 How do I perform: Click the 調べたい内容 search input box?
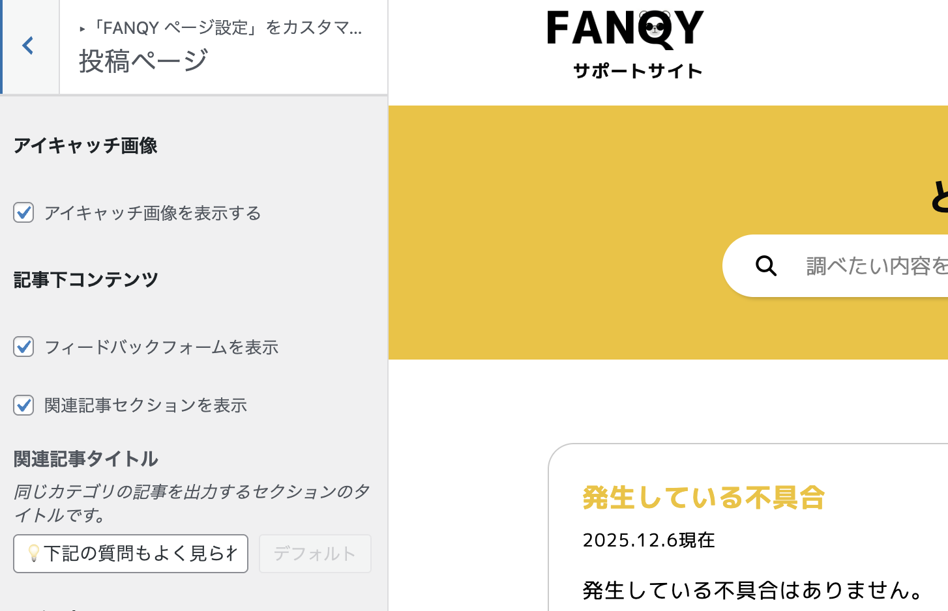pyautogui.click(x=874, y=266)
